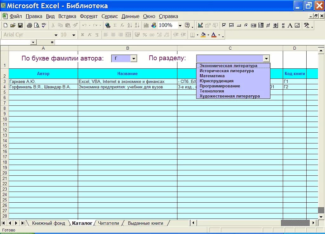Open the Данные menu

coord(130,16)
